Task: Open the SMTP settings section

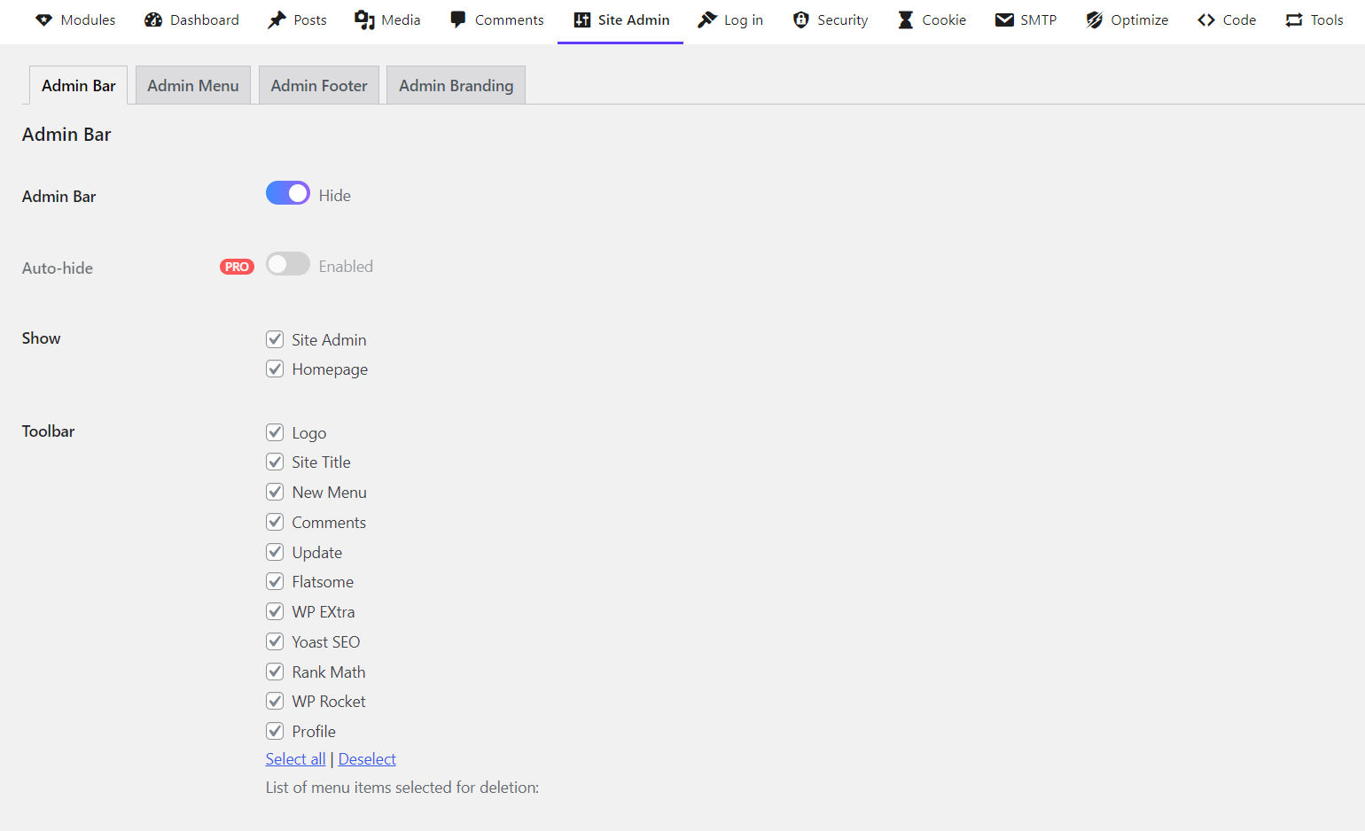Action: 1026,19
